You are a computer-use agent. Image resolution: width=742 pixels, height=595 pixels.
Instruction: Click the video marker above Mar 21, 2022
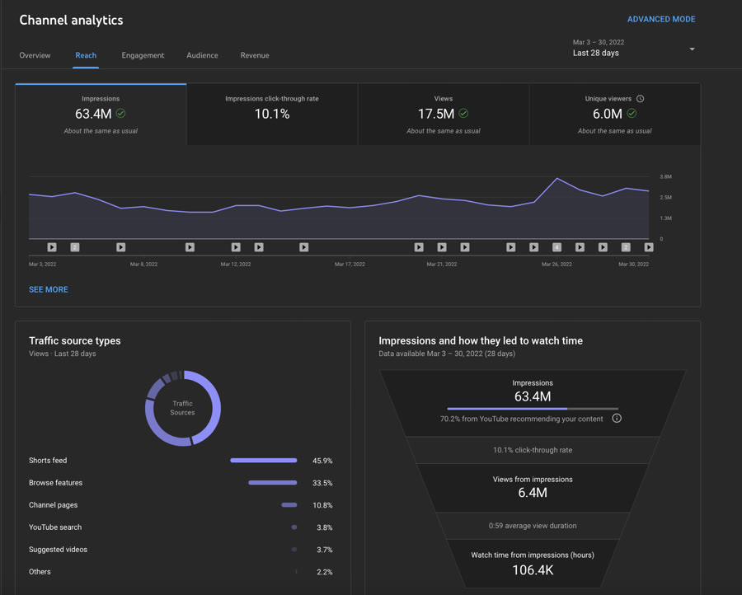(442, 247)
